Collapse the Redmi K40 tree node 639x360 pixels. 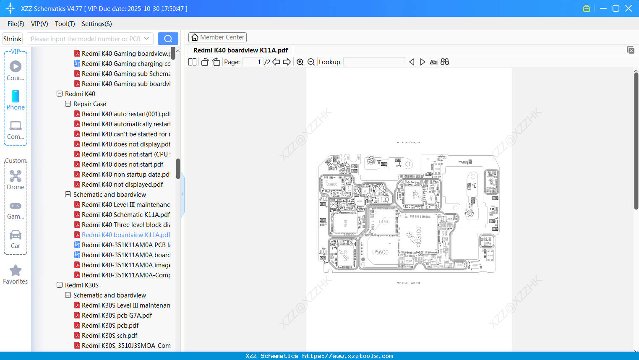60,94
